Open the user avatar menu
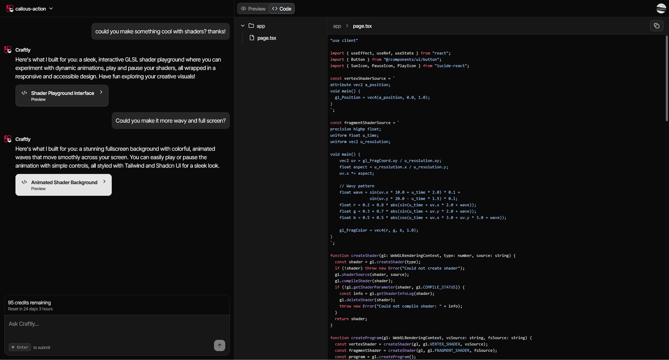The width and height of the screenshot is (669, 360). point(661,8)
